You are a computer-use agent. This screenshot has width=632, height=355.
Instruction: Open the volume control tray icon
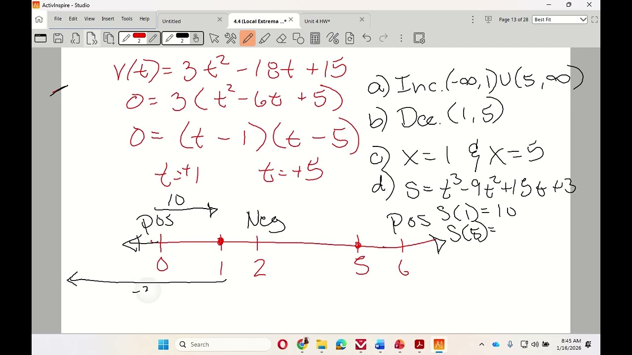[x=535, y=344]
